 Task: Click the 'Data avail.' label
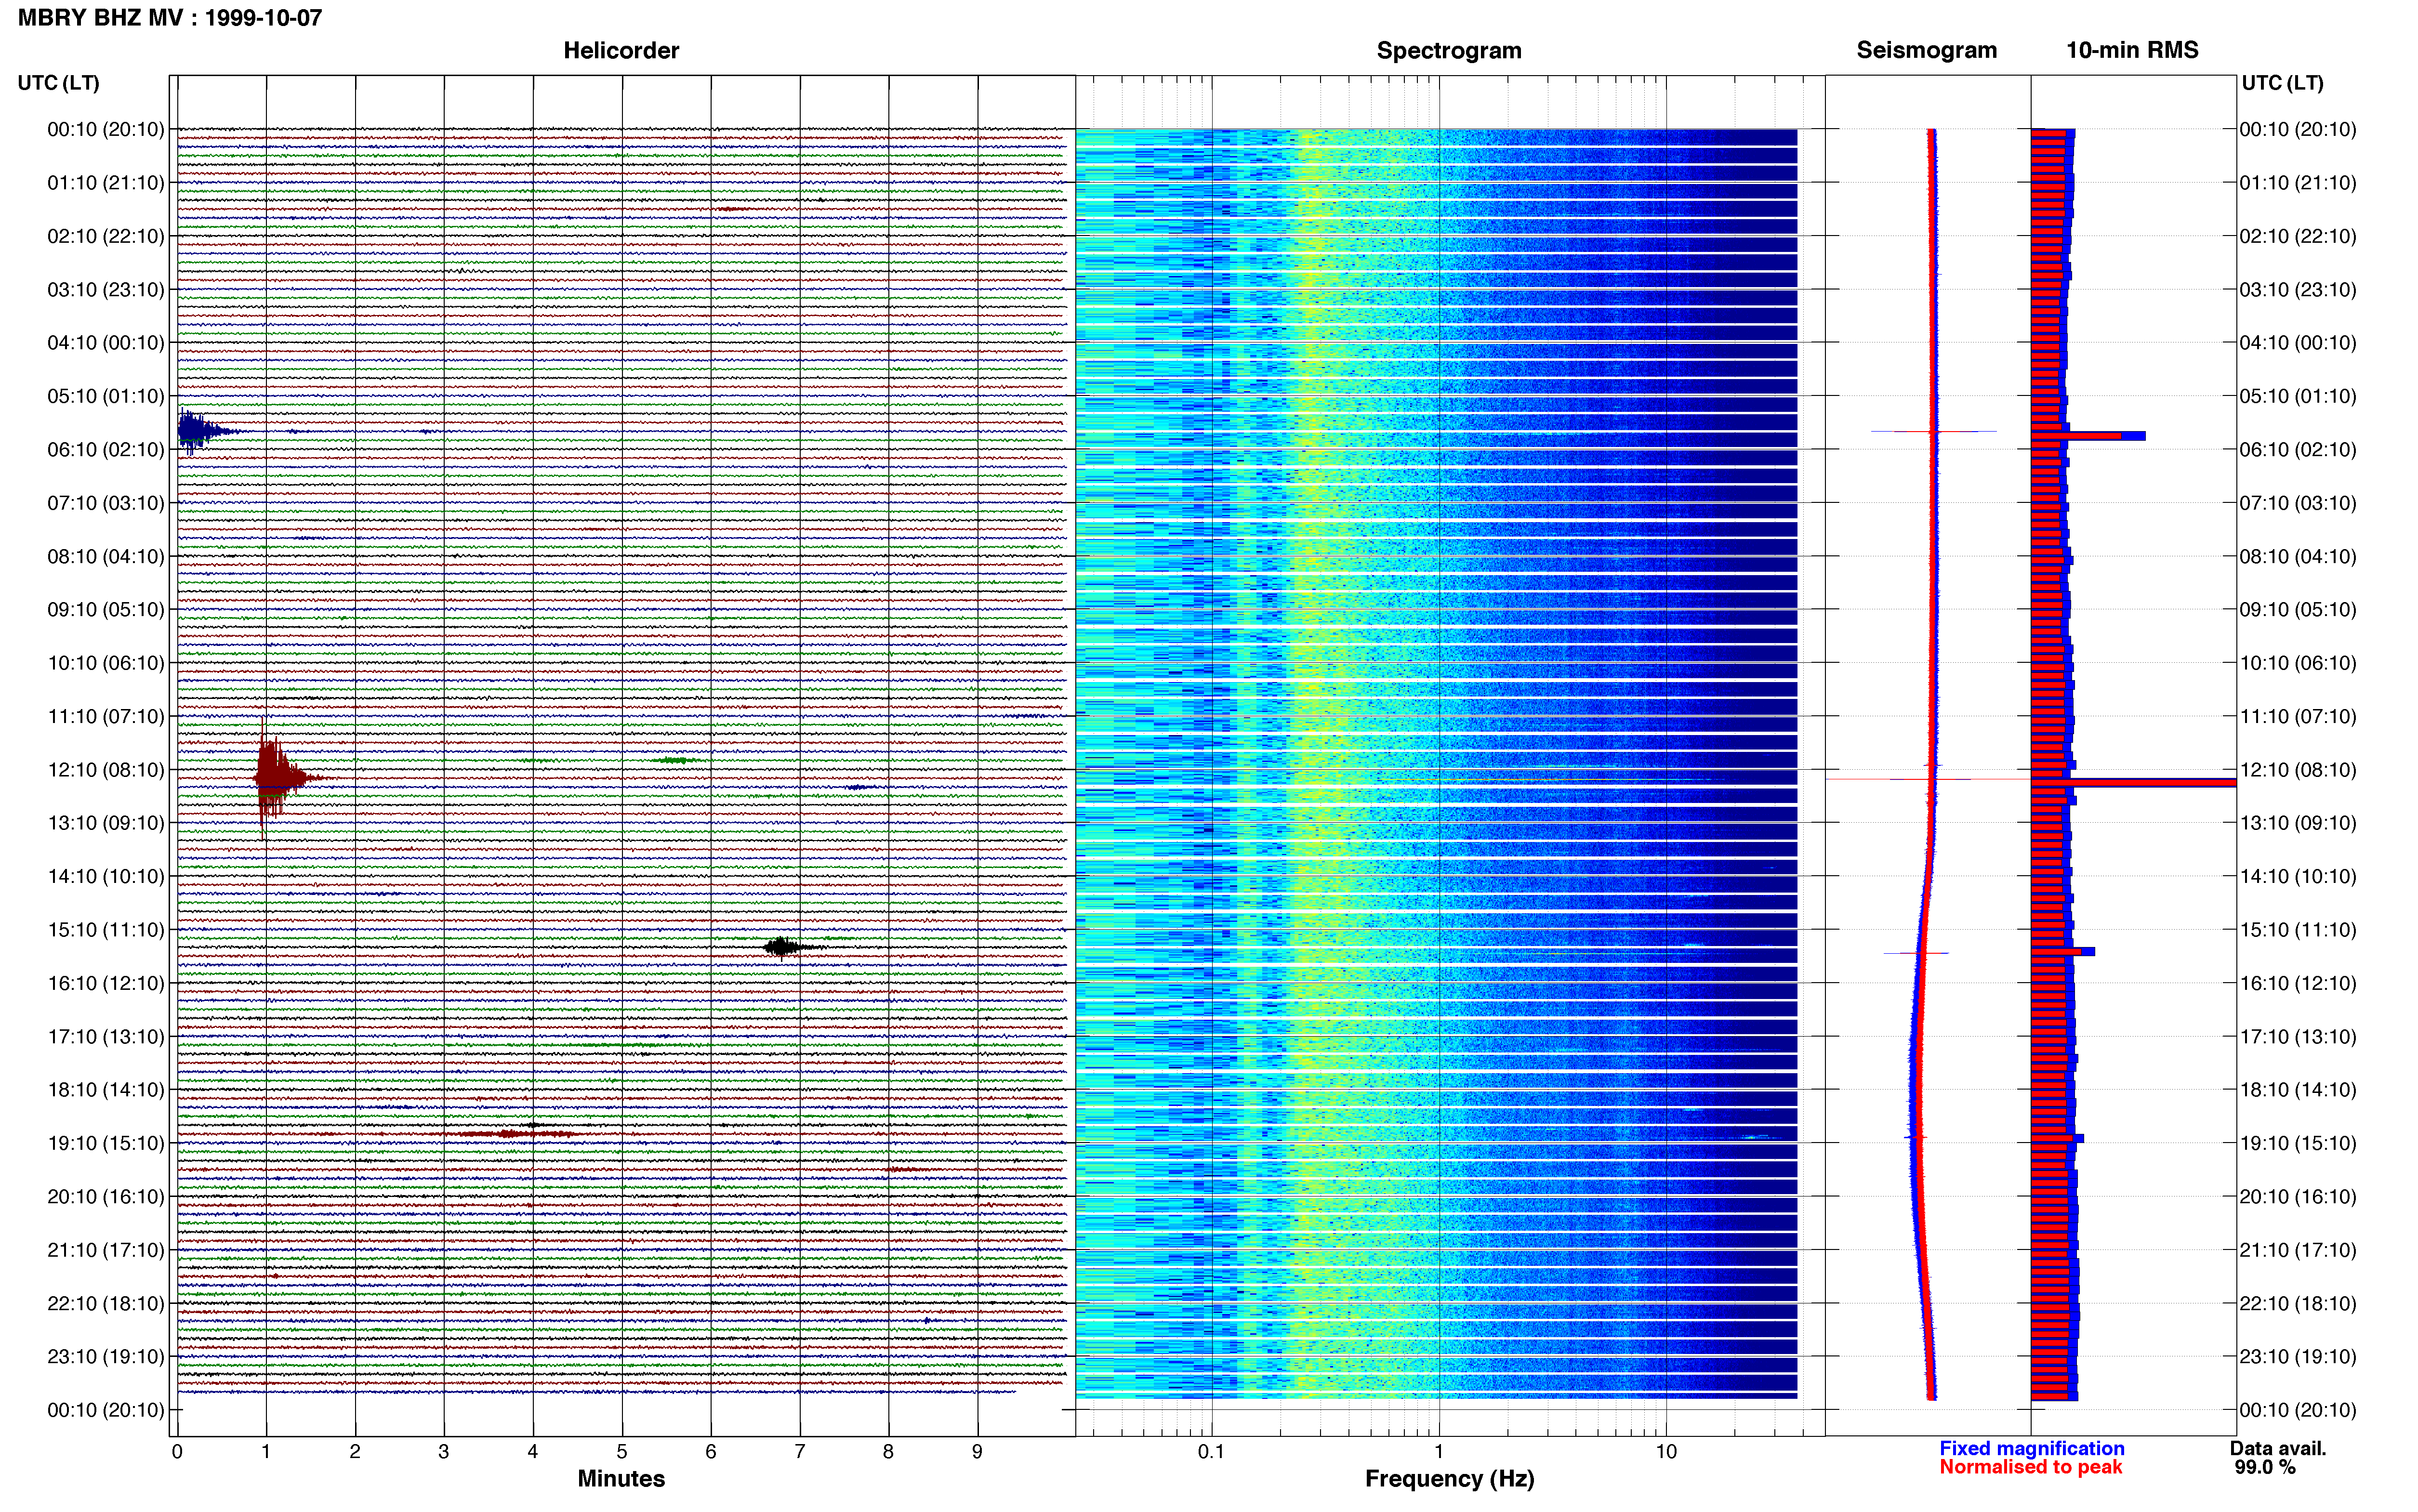(2278, 1448)
